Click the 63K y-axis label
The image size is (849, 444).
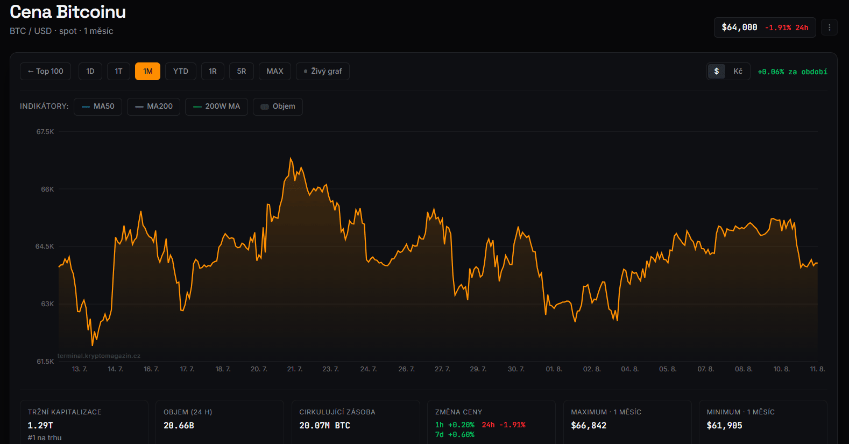[47, 304]
